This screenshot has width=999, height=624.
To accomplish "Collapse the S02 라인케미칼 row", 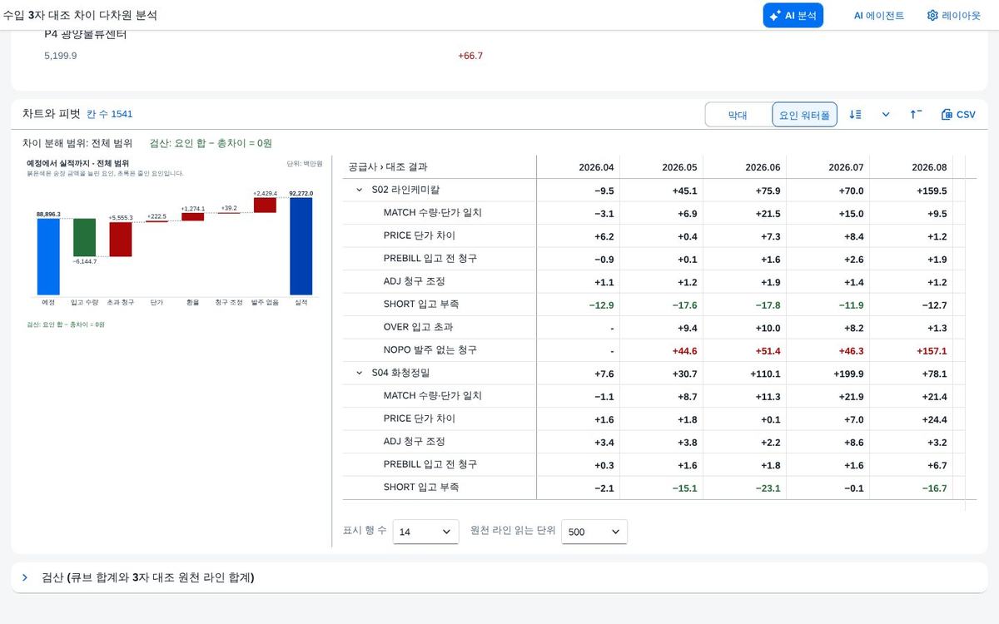I will pos(360,191).
